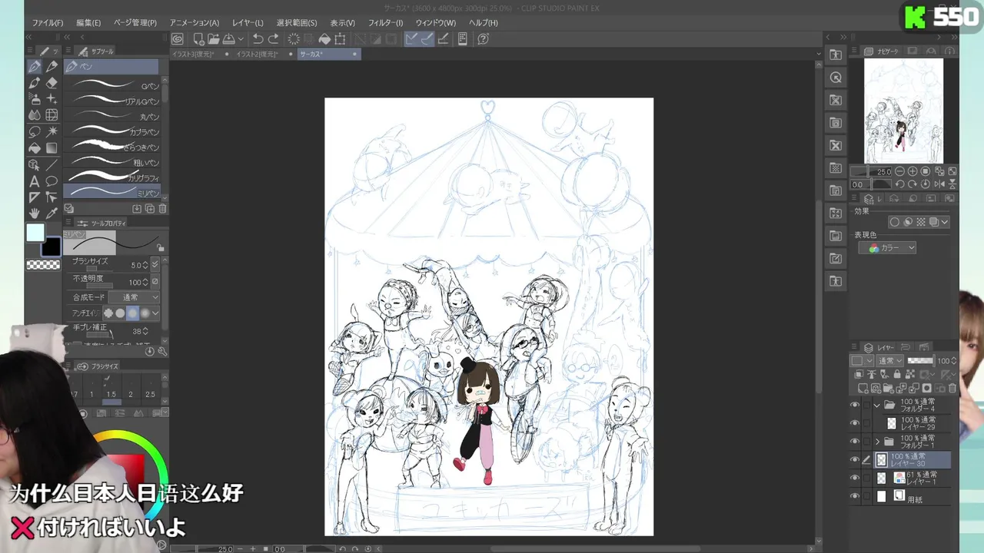Image resolution: width=984 pixels, height=553 pixels.
Task: Tick the lock box beside レイヤー 29
Action: (x=866, y=423)
